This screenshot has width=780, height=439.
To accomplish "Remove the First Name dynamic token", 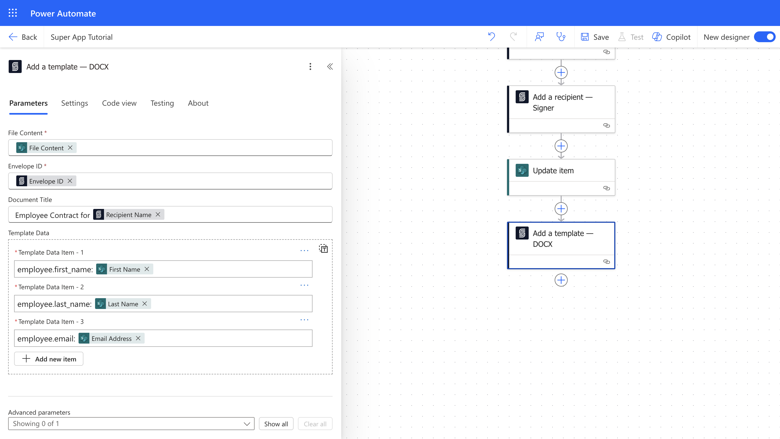I will coord(147,269).
